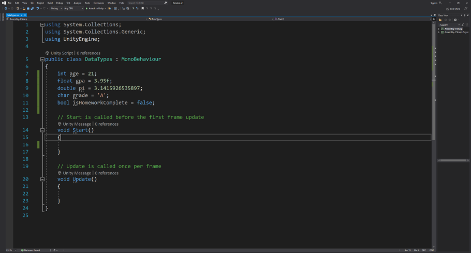This screenshot has height=253, width=471.
Task: Open the Attach to Unity dropdown arrow
Action: click(x=106, y=8)
